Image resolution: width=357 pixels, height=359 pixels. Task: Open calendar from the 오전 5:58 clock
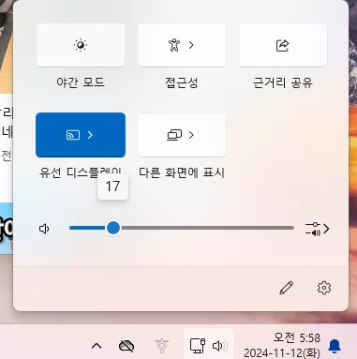[x=296, y=337]
